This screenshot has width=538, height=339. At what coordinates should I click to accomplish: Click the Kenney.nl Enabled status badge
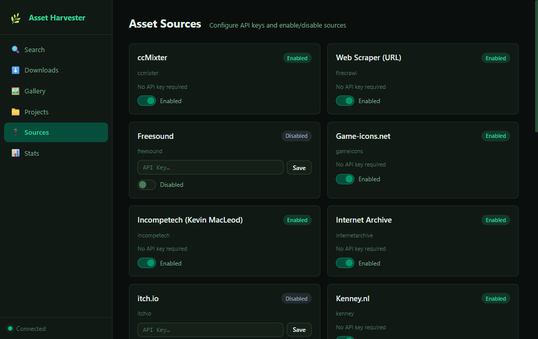(496, 299)
